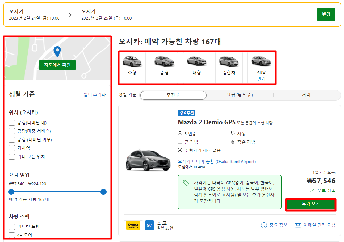The image size is (344, 242).
Task: Click the 9.1 rating badge
Action: (150, 225)
